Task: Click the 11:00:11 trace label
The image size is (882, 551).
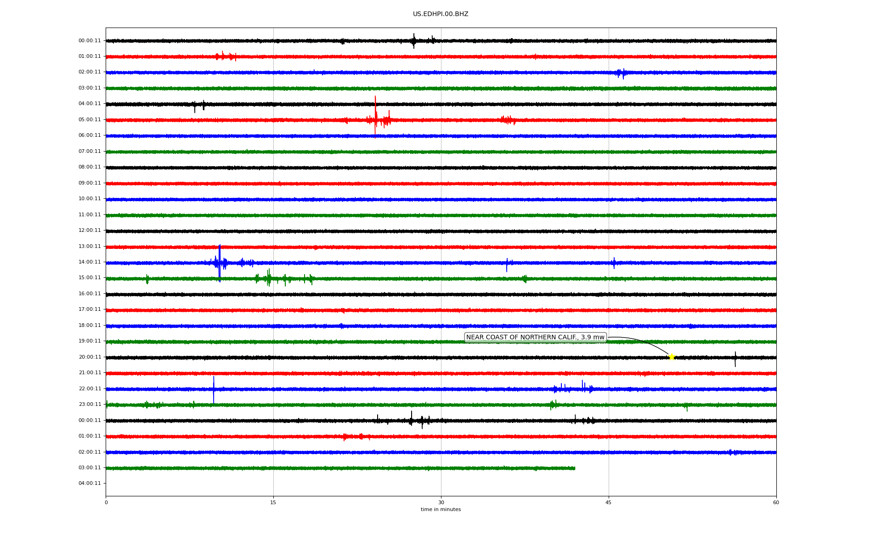Action: pos(90,215)
